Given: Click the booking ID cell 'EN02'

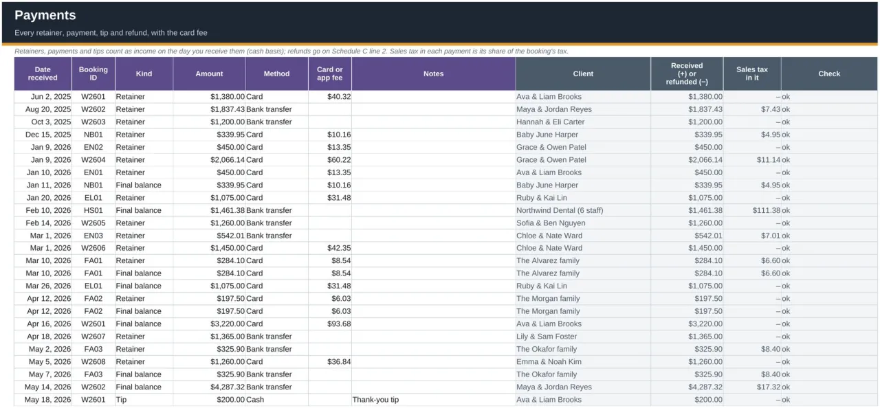Looking at the screenshot, I should click(x=93, y=147).
